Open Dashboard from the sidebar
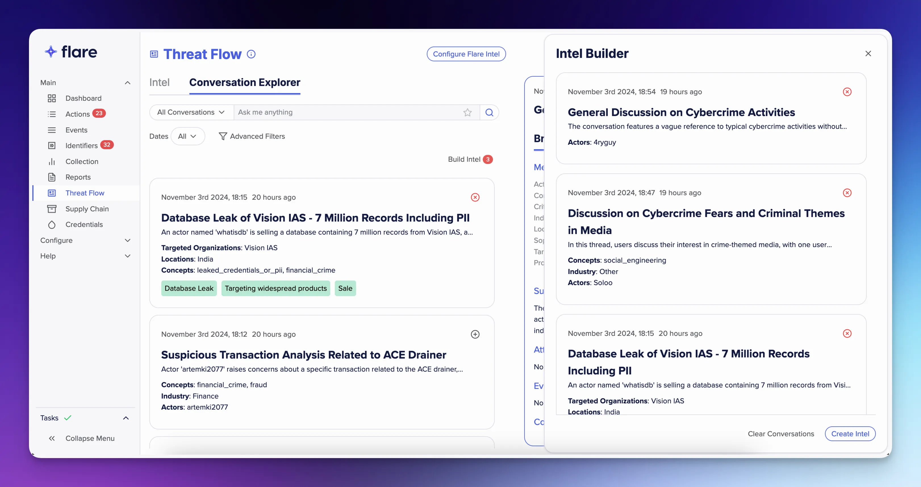 pos(83,98)
